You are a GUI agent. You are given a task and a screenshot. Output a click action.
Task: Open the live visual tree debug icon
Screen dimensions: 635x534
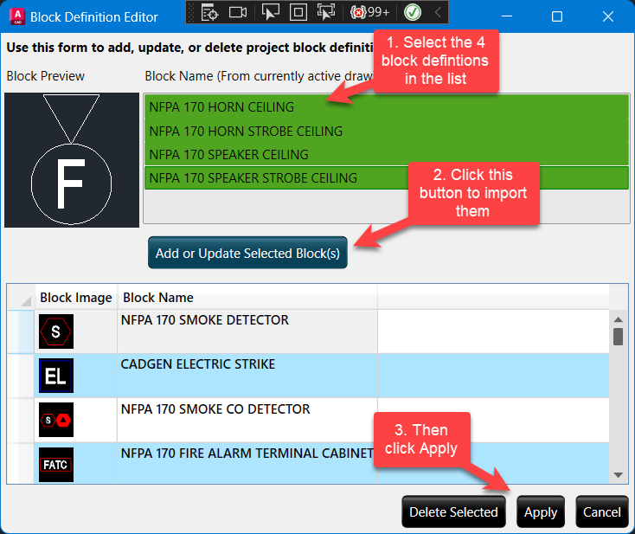click(209, 13)
